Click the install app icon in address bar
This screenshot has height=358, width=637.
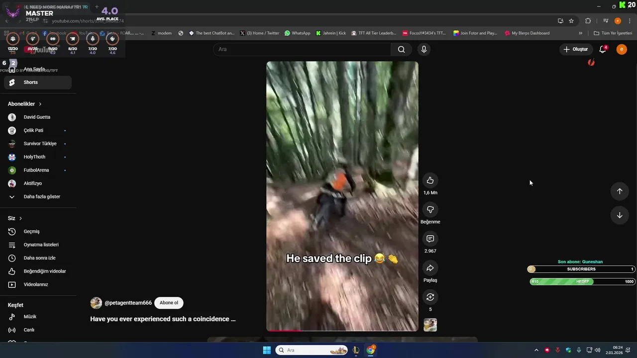(560, 21)
